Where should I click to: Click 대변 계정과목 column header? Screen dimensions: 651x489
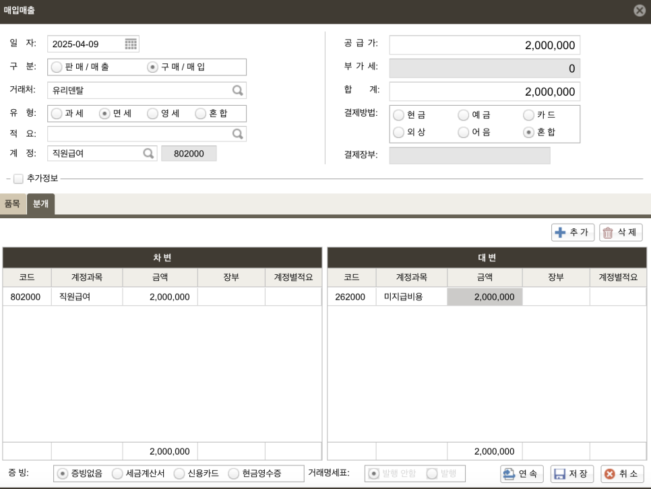click(412, 278)
